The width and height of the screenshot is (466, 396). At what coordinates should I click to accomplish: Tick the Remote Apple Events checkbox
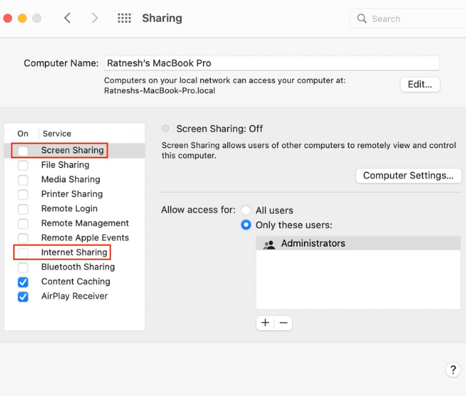[x=23, y=238]
